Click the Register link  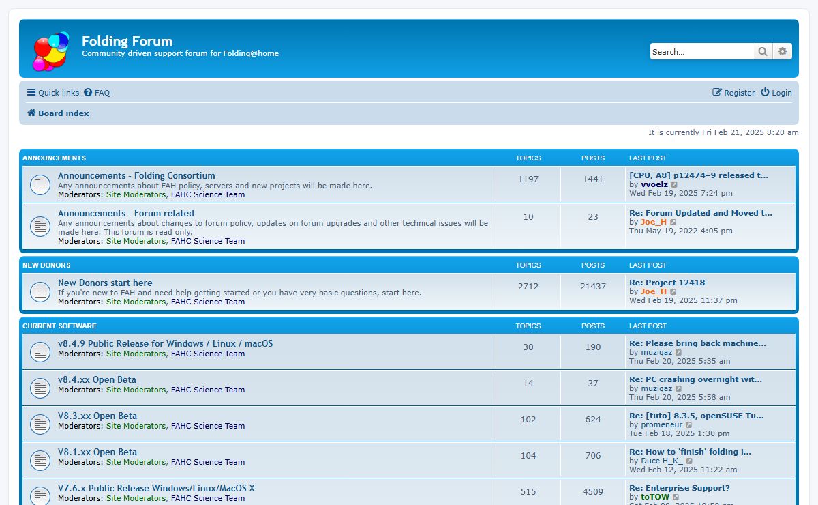point(734,93)
